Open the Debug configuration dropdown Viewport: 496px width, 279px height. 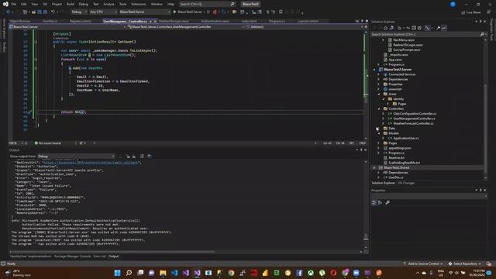tap(79, 12)
